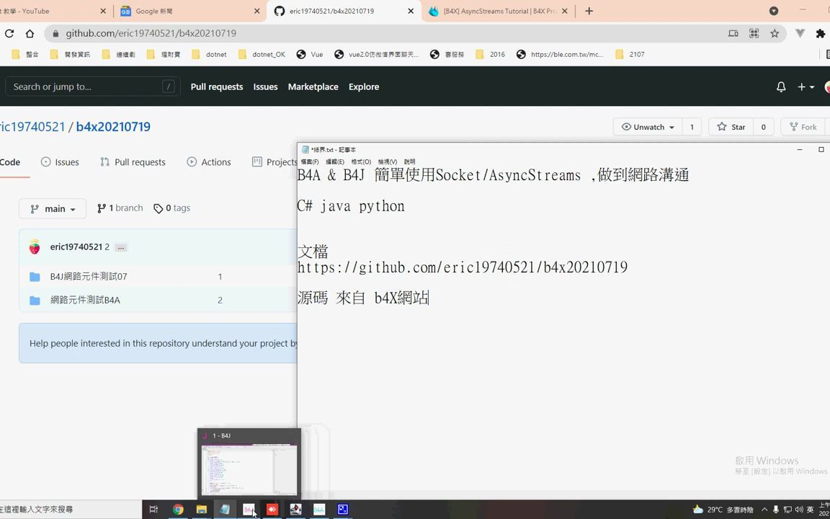Expand the commit message ellipsis
Image resolution: width=830 pixels, height=519 pixels.
coord(120,247)
